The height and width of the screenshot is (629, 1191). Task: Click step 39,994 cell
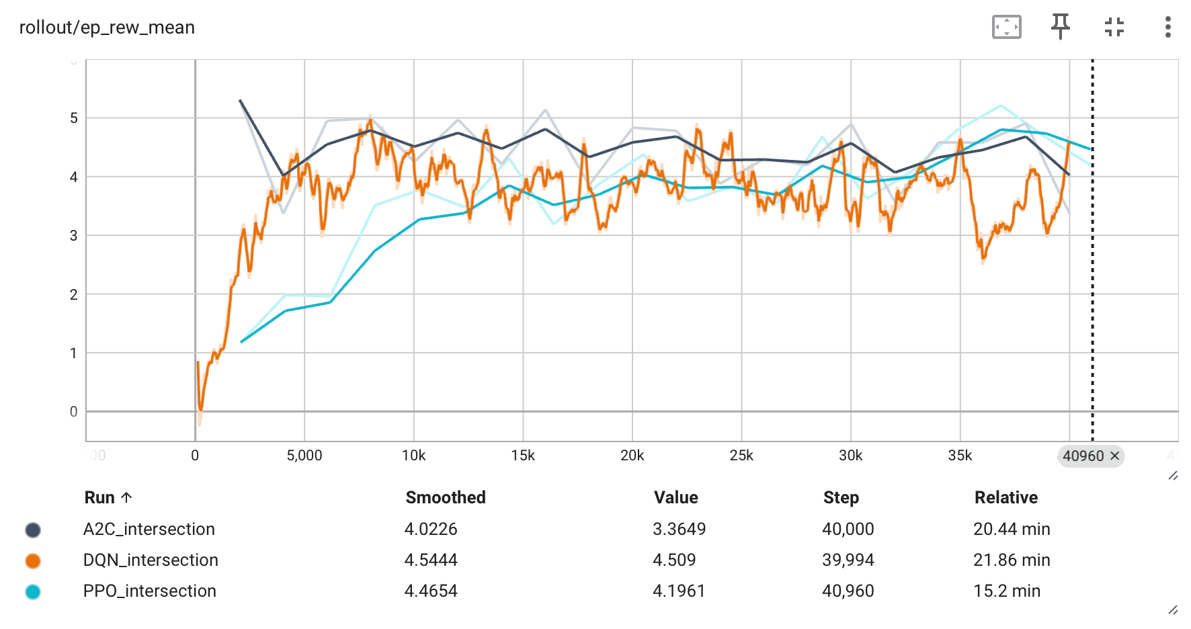coord(848,560)
